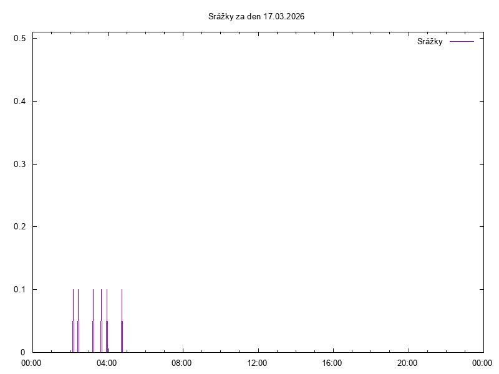The image size is (499, 374).
Task: Click the leftmost 00:00 axis label
Action: tap(32, 362)
